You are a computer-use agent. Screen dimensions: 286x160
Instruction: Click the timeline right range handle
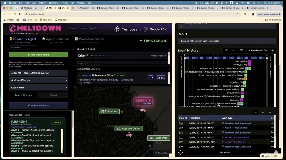[x=267, y=58]
